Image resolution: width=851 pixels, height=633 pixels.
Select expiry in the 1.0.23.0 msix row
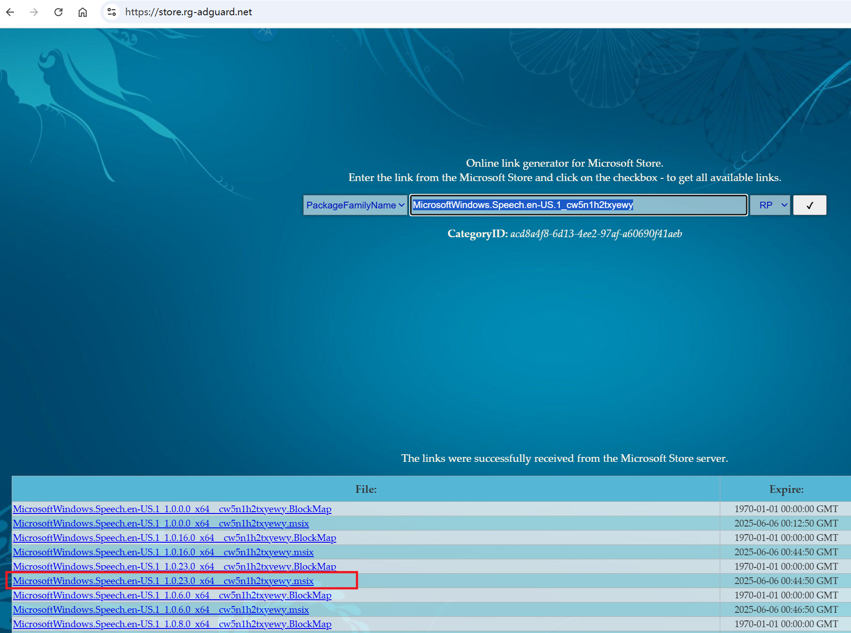pos(786,581)
